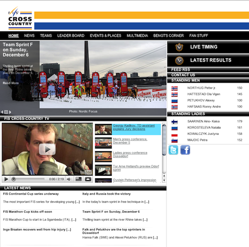249x247 pixels.
Task: Advance to the next slideshow story
Action: point(10,112)
